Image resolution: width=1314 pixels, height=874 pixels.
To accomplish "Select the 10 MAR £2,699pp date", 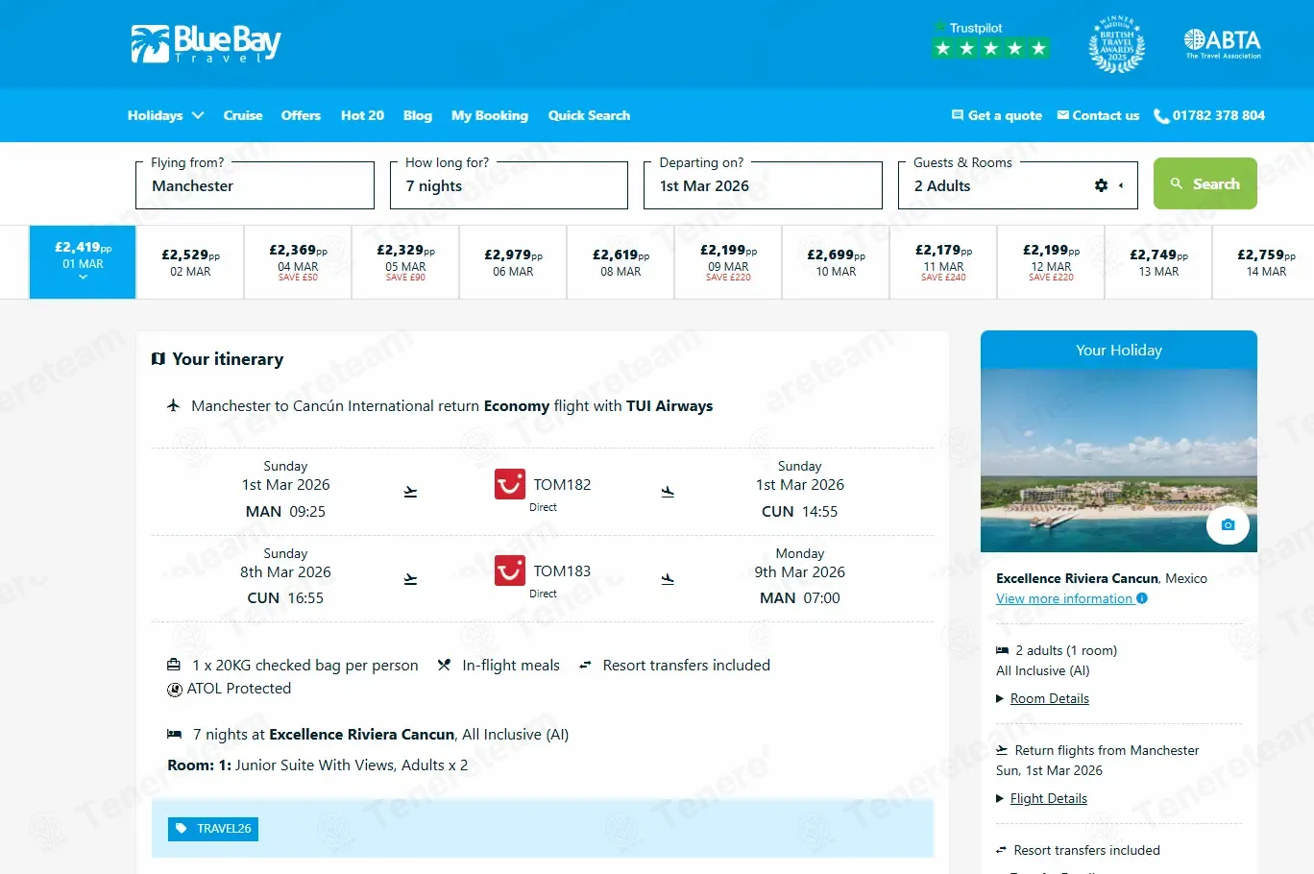I will click(x=836, y=262).
